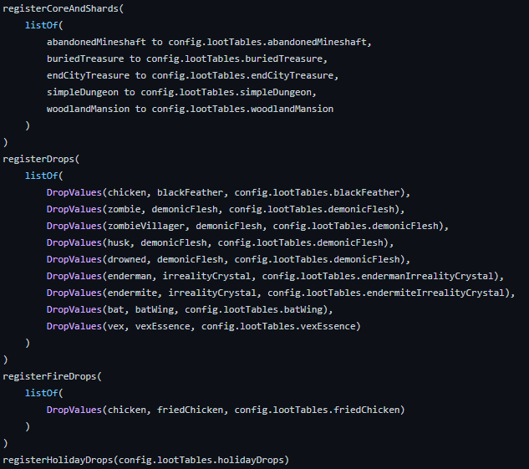Click the buriedTreasure to config line
This screenshot has width=529, height=469.
click(x=187, y=59)
